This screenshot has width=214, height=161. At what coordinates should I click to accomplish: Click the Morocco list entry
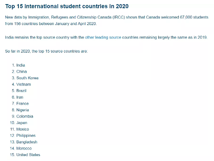(24, 148)
